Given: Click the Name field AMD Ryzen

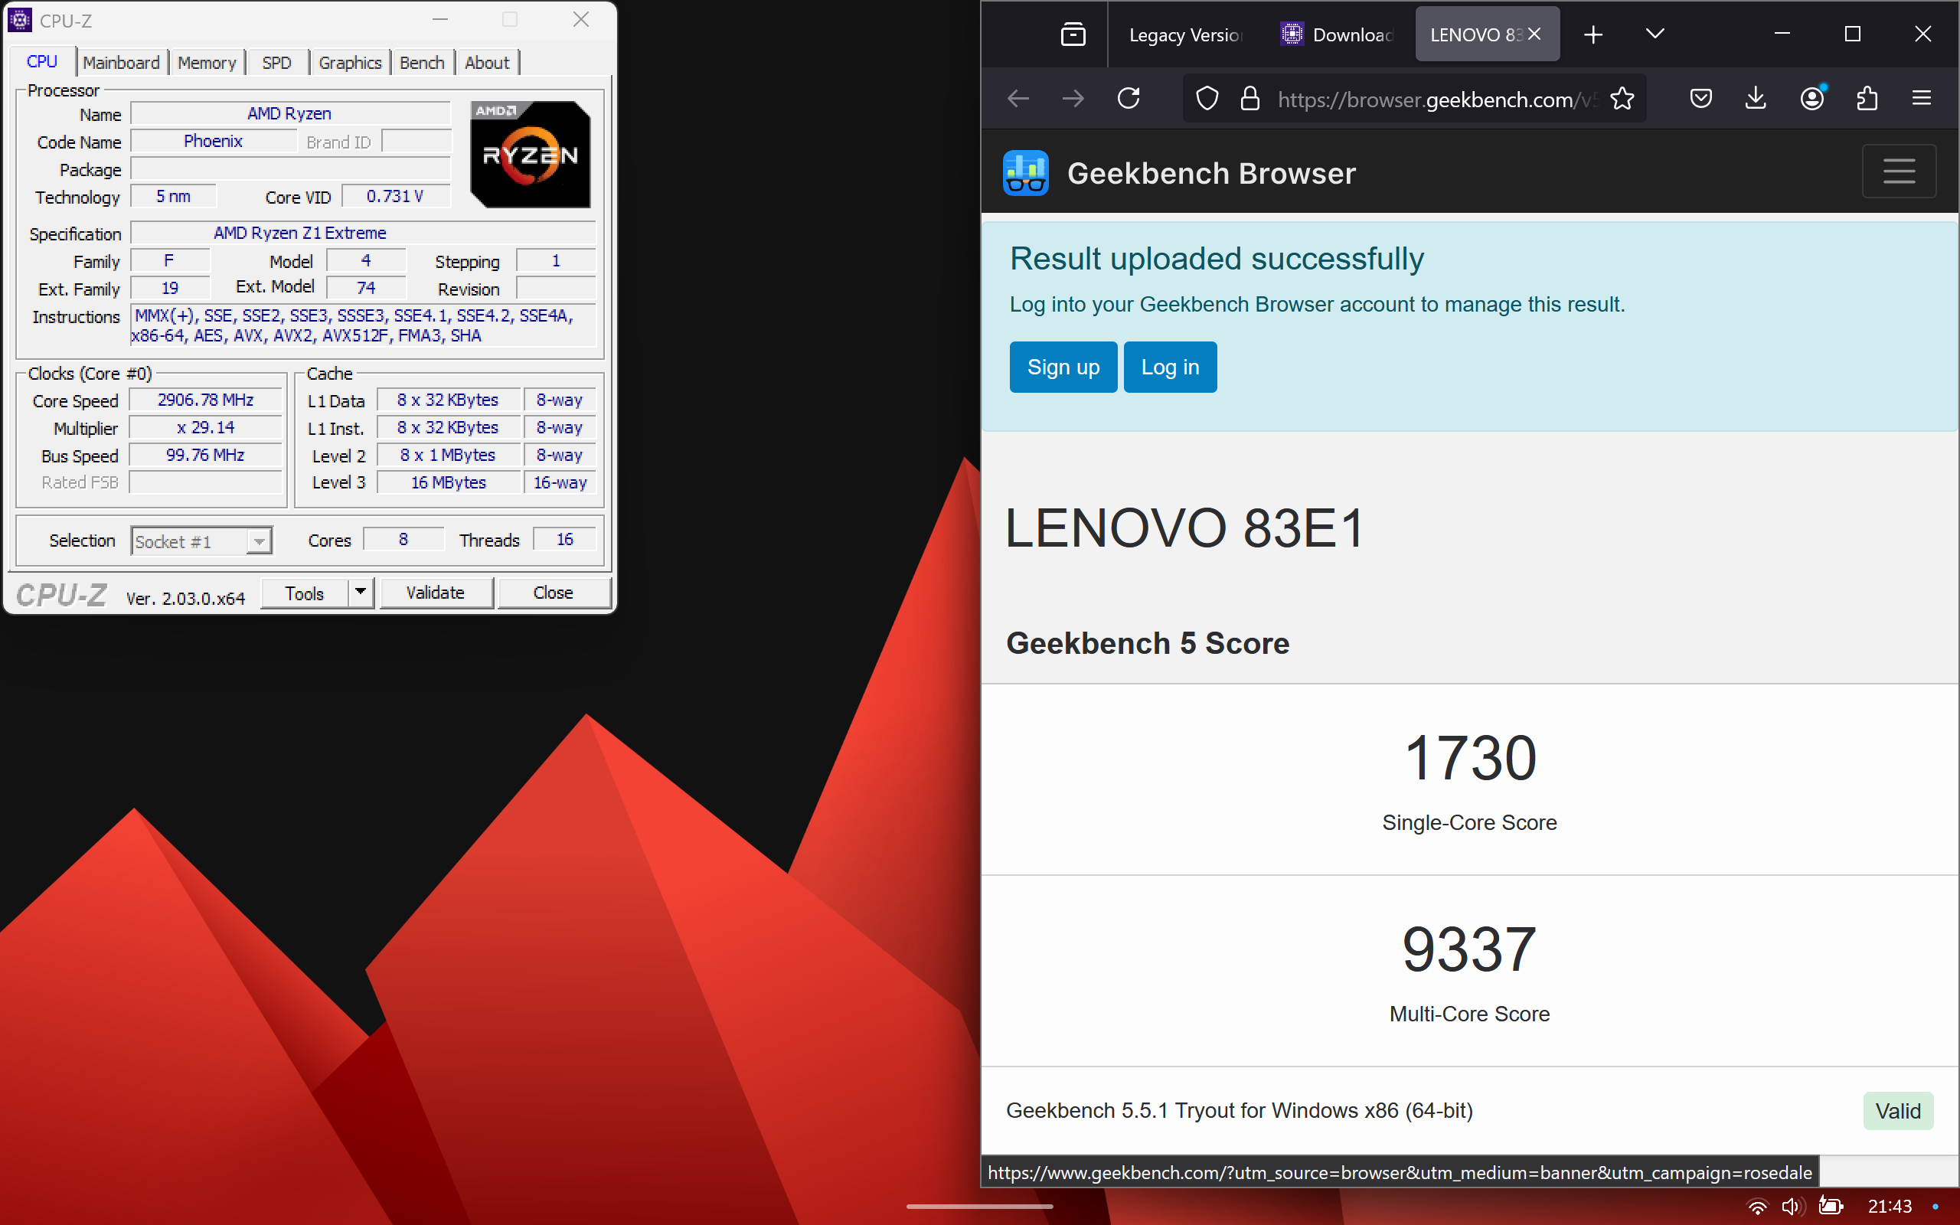Looking at the screenshot, I should (290, 113).
